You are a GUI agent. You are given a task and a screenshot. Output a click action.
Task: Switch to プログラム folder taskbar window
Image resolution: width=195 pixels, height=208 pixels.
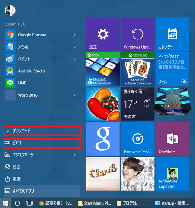pos(133,203)
